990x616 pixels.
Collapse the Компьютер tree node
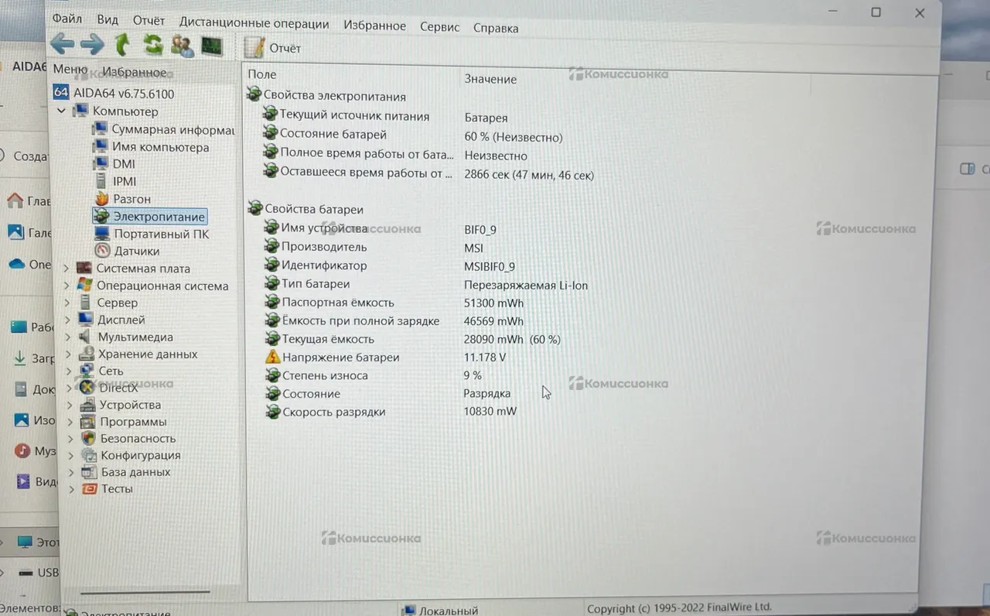tap(61, 111)
